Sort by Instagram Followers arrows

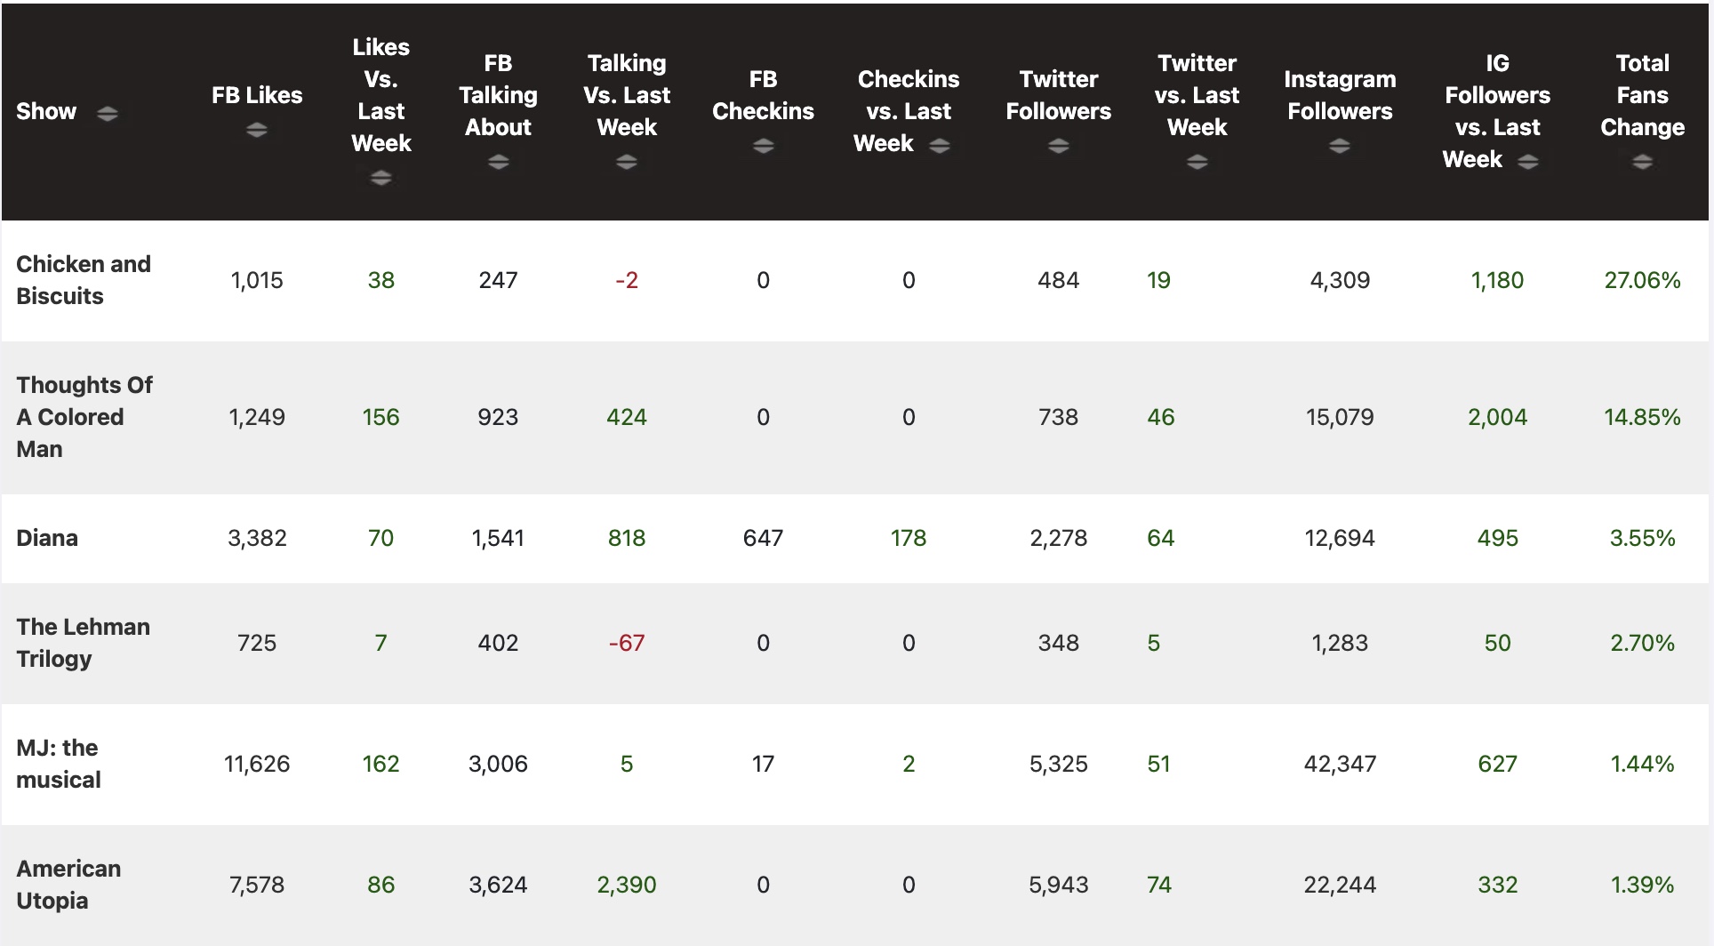[1340, 146]
